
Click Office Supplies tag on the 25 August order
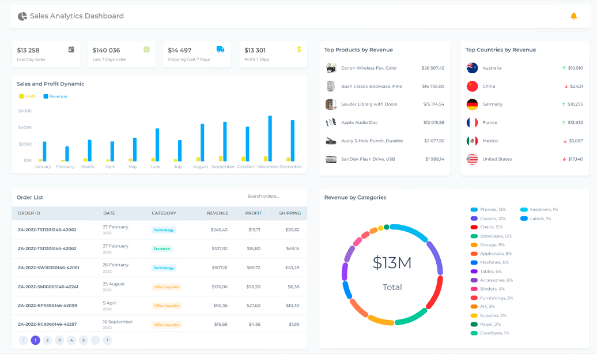click(x=167, y=287)
